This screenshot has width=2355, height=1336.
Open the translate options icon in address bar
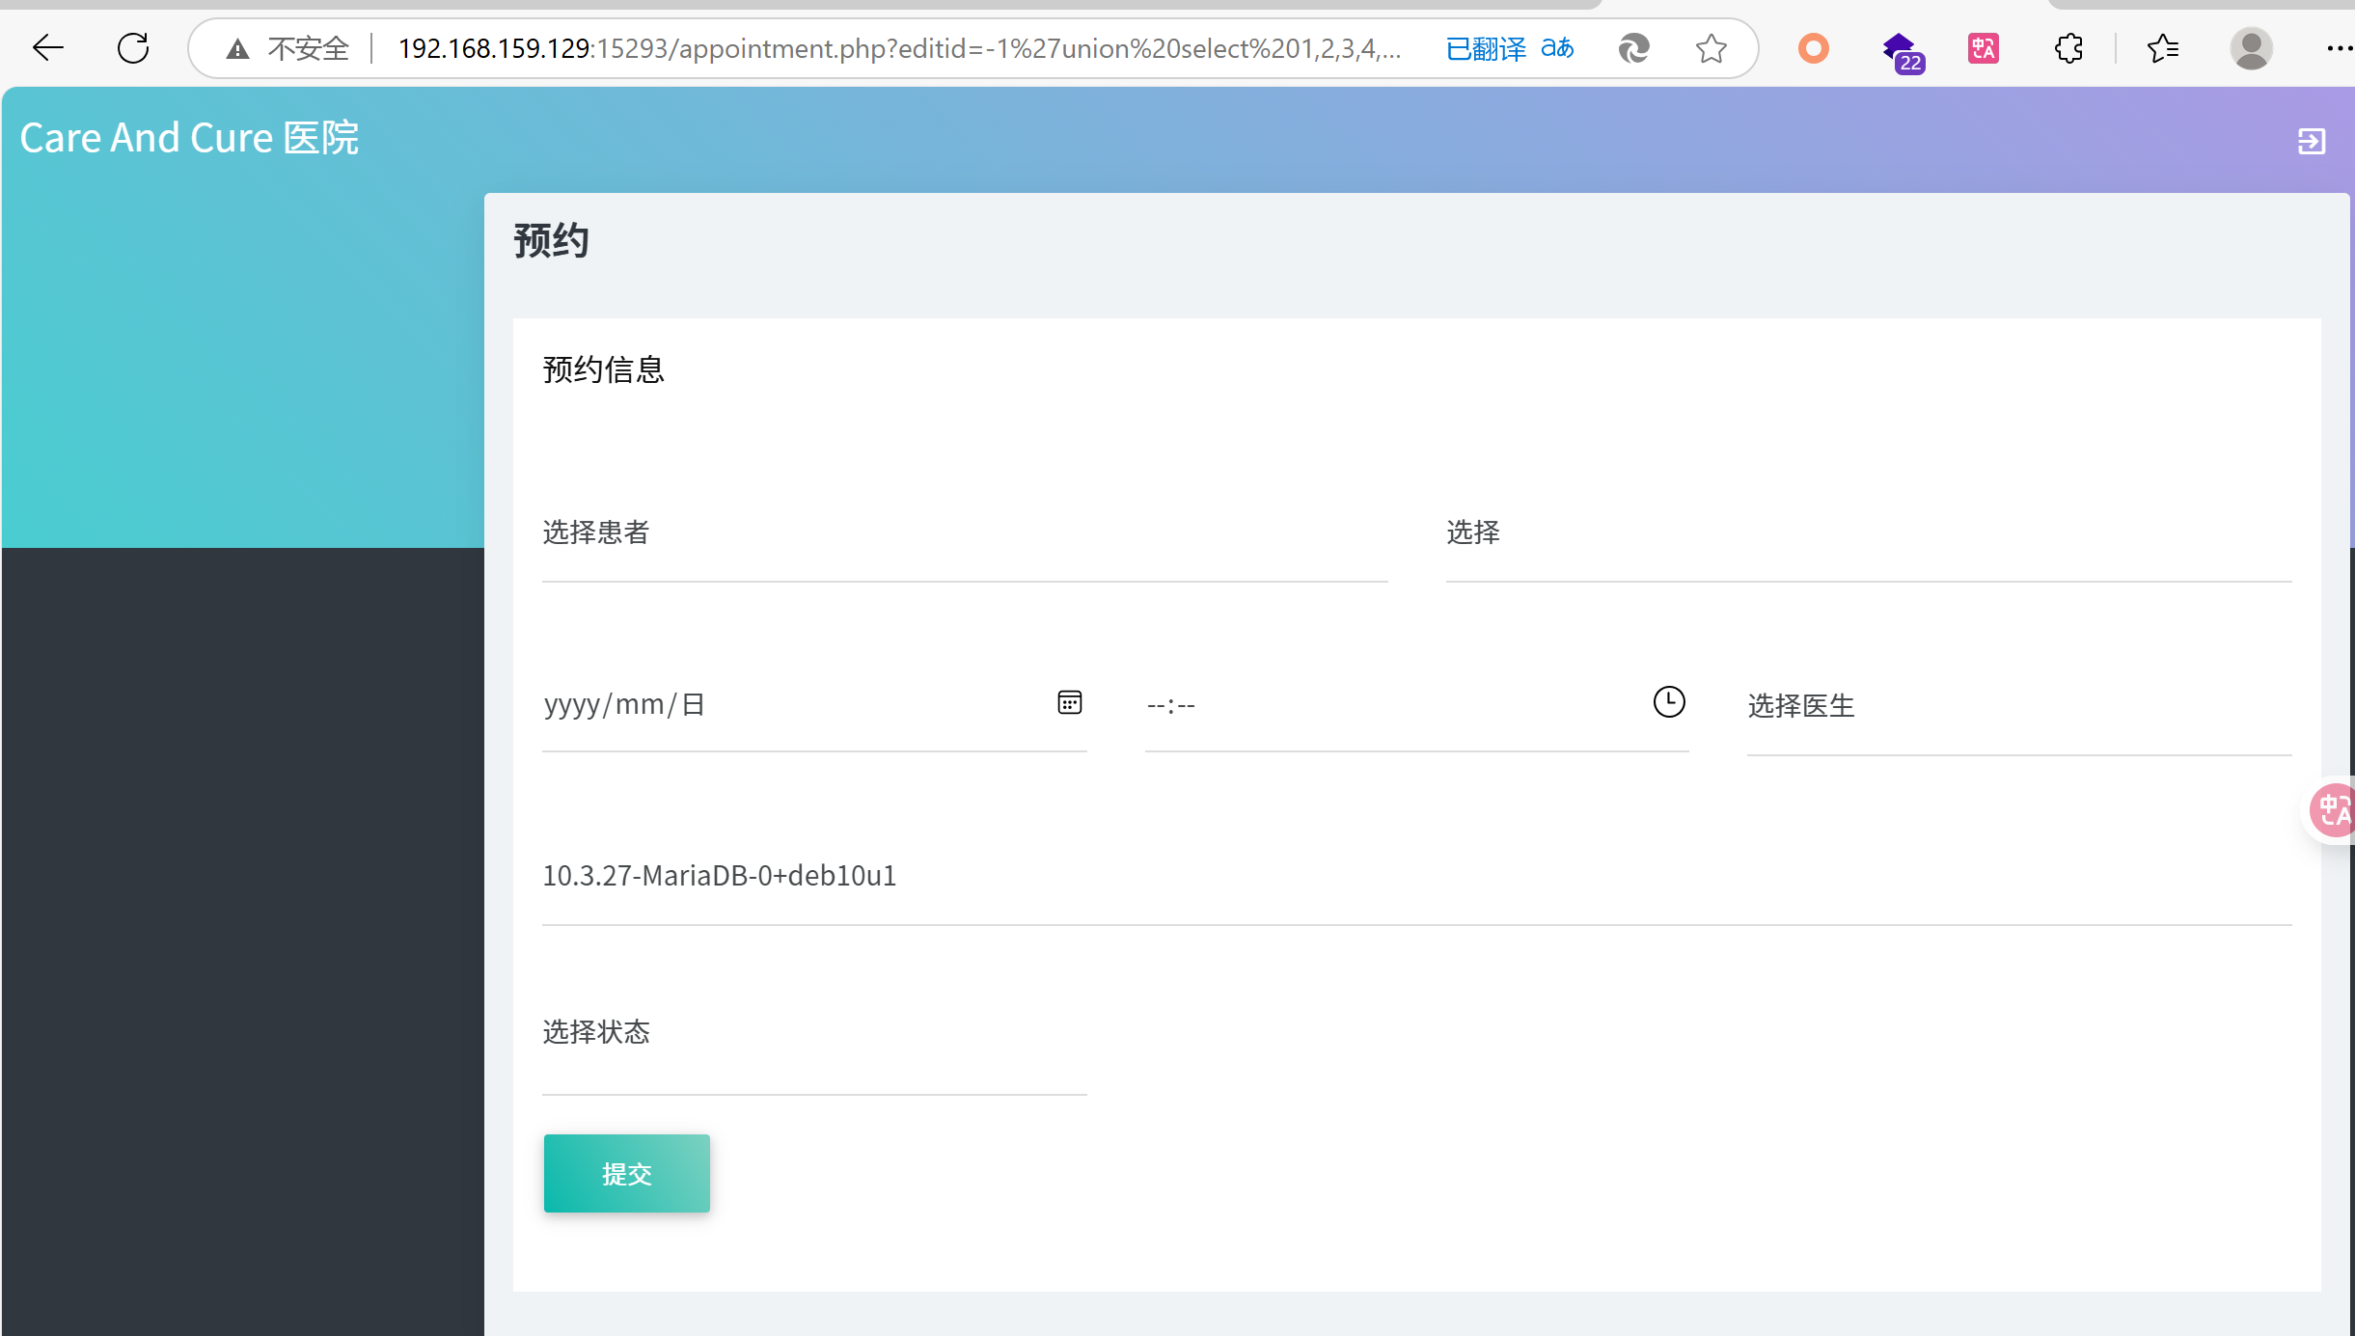click(1556, 48)
